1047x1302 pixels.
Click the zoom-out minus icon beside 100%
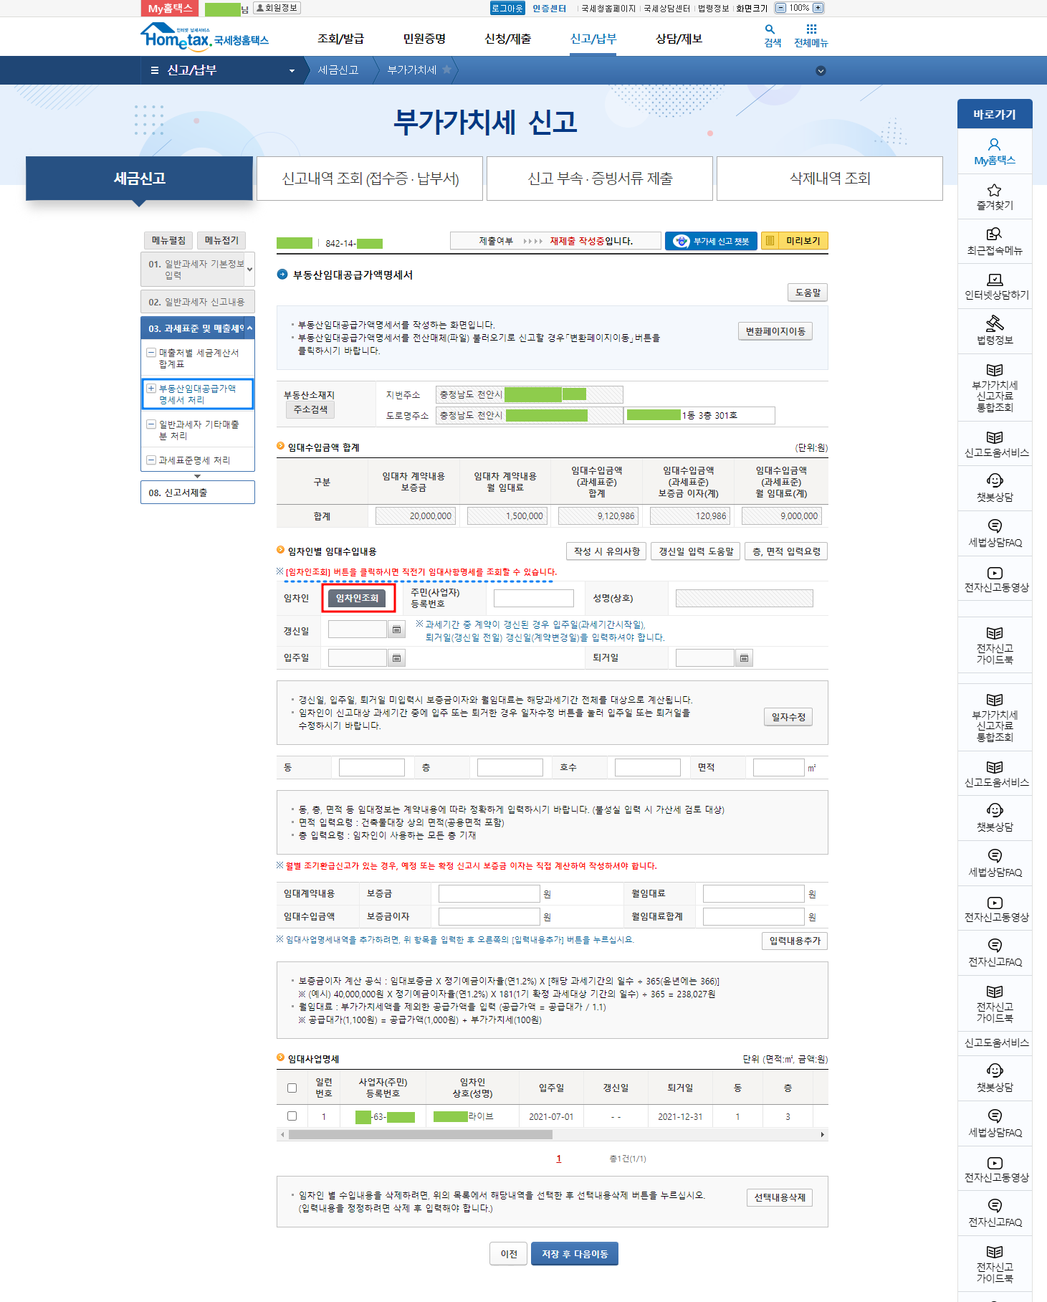tap(781, 8)
